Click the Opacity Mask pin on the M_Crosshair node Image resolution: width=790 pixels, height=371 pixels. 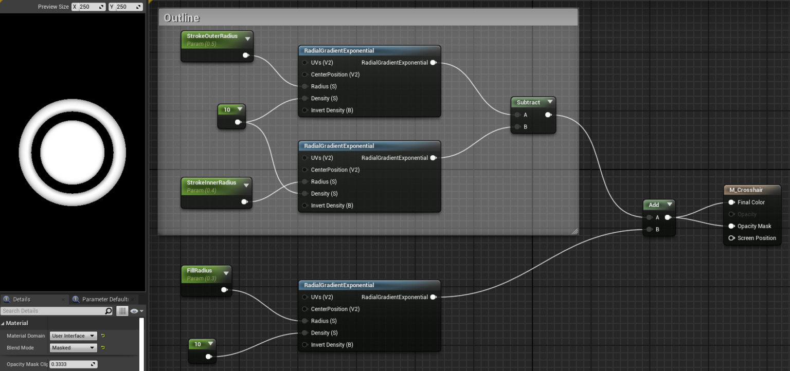click(x=732, y=226)
